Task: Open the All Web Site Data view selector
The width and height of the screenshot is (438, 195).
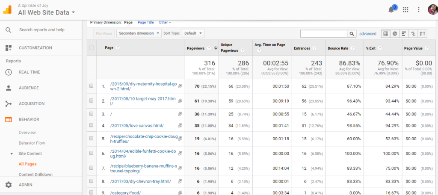Action: point(46,13)
